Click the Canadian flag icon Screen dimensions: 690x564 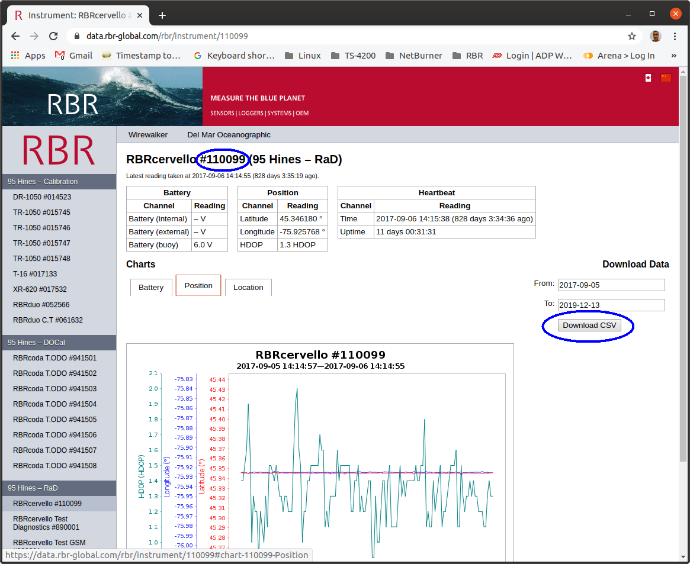(648, 78)
